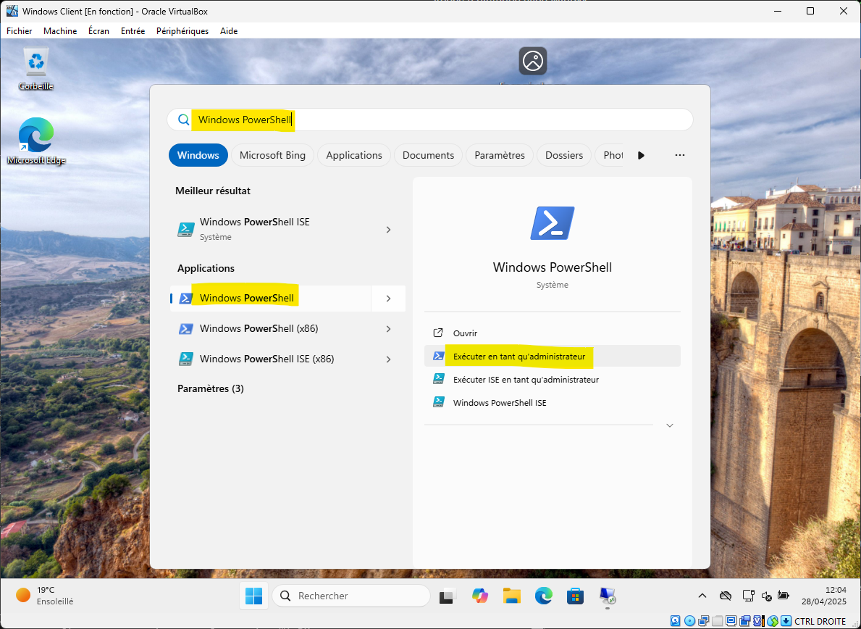Select the Windows search filter pill
Viewport: 861px width, 629px height.
[198, 154]
